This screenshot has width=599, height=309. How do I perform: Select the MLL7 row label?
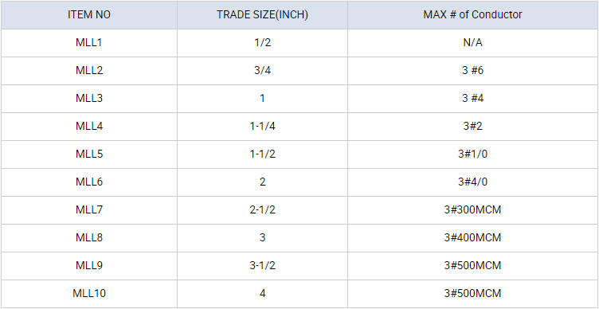tap(89, 210)
